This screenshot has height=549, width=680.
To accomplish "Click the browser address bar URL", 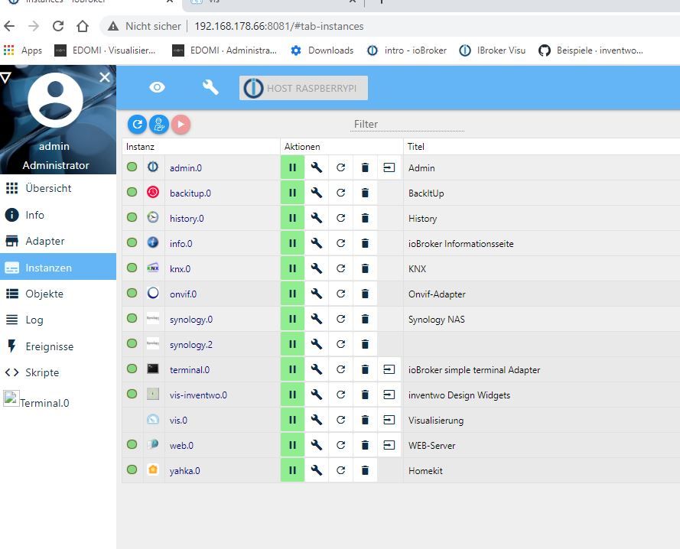I will (279, 26).
